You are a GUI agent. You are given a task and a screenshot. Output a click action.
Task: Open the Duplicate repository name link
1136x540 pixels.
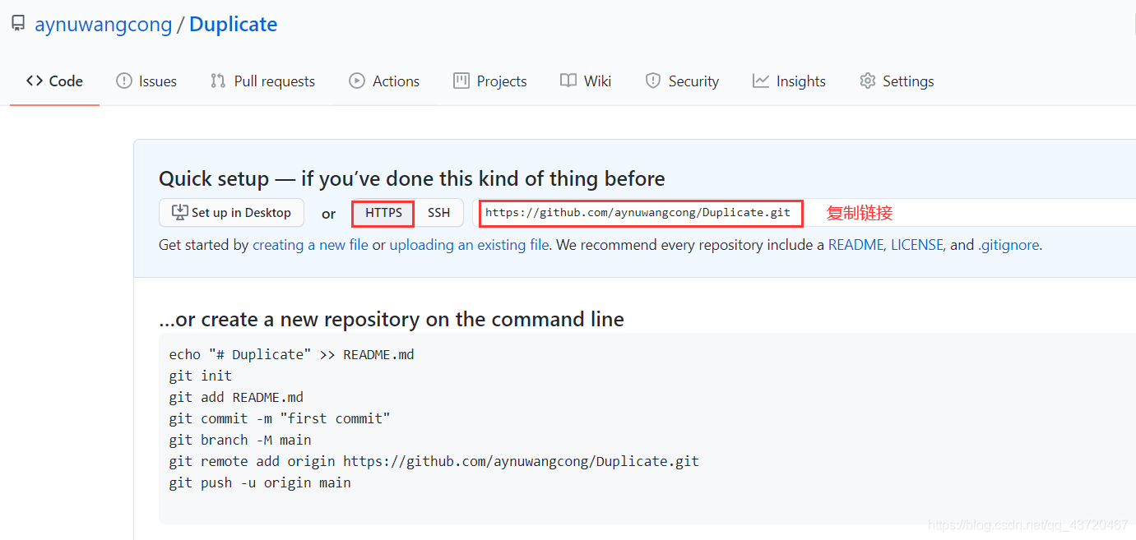pyautogui.click(x=233, y=25)
